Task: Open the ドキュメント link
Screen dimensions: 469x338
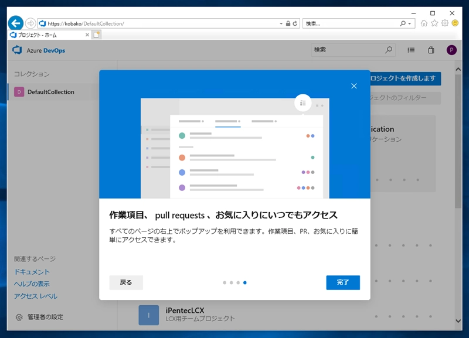Action: (32, 272)
